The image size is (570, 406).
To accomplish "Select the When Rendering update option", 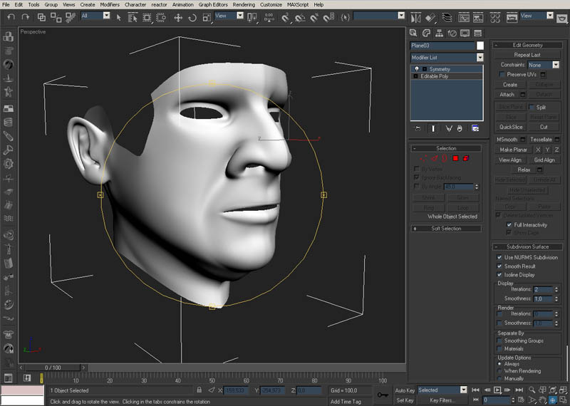I will tap(499, 371).
